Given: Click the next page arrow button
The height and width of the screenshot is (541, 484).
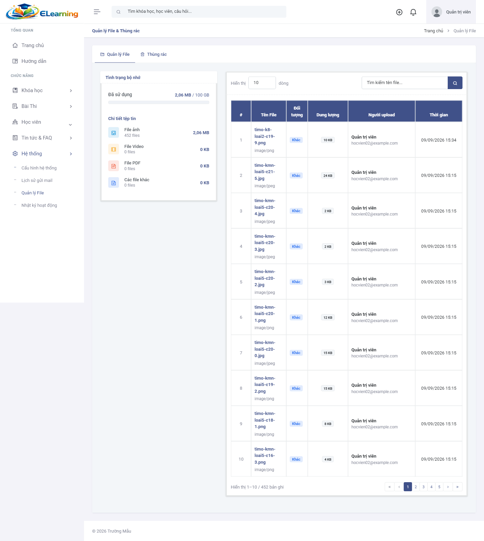Looking at the screenshot, I should (448, 487).
